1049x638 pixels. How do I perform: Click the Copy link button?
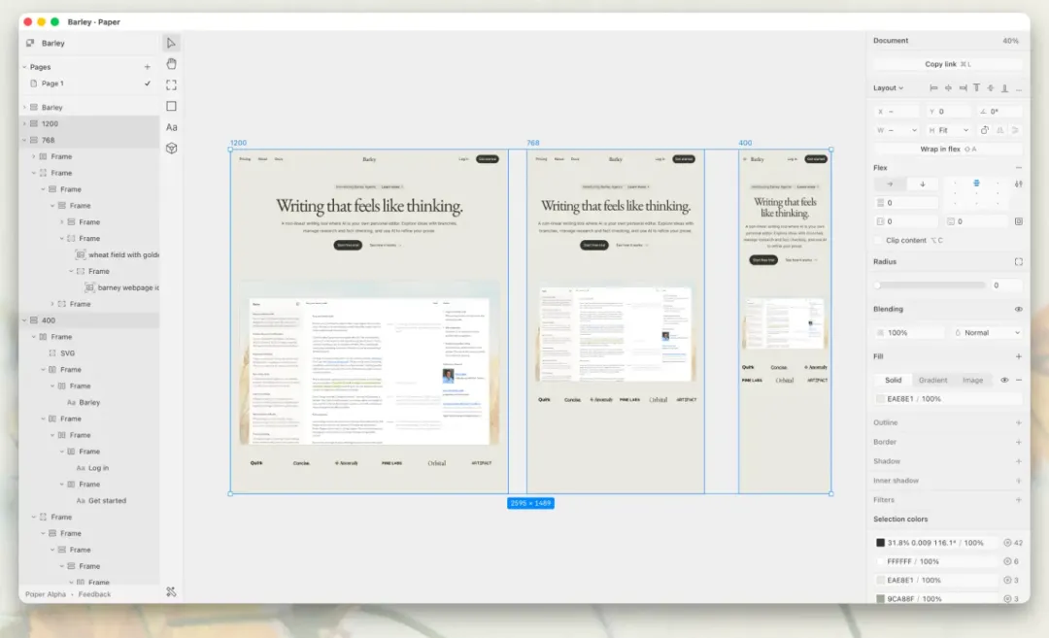(x=947, y=64)
